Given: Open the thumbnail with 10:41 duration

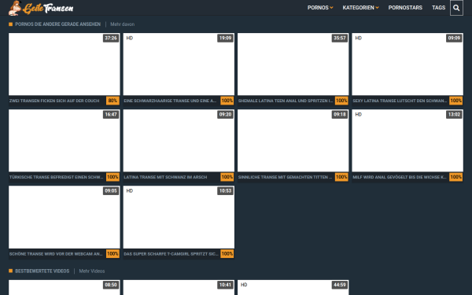Looking at the screenshot, I should coord(179,287).
